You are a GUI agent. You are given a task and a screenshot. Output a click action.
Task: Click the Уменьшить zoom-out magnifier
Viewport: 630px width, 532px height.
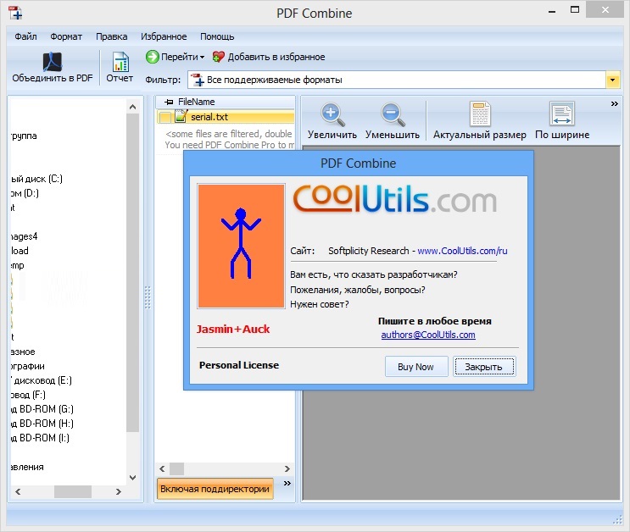pyautogui.click(x=393, y=114)
